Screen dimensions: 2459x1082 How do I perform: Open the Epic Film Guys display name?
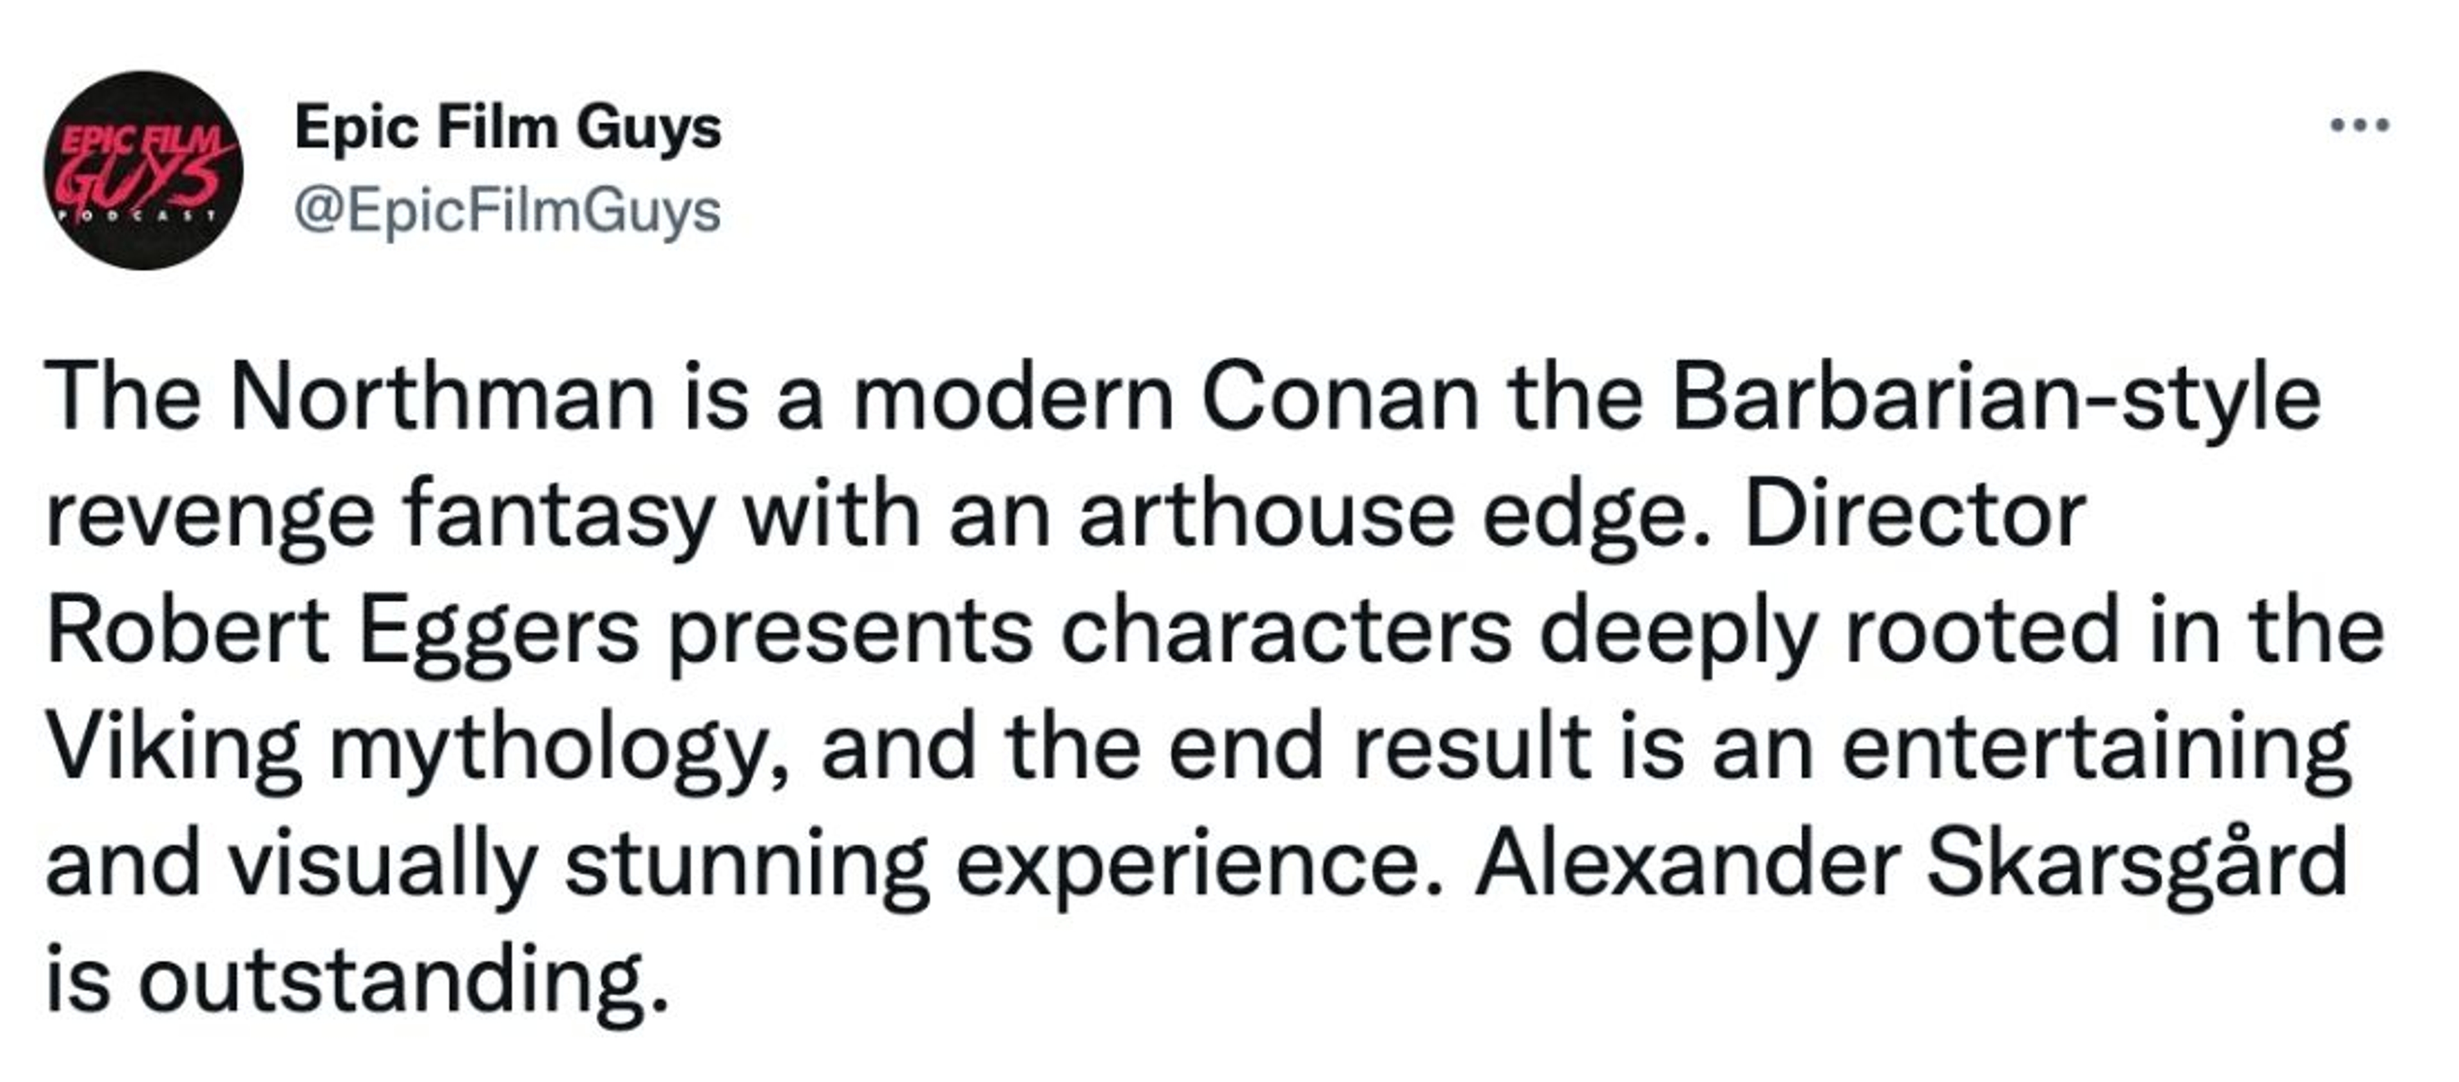508,128
